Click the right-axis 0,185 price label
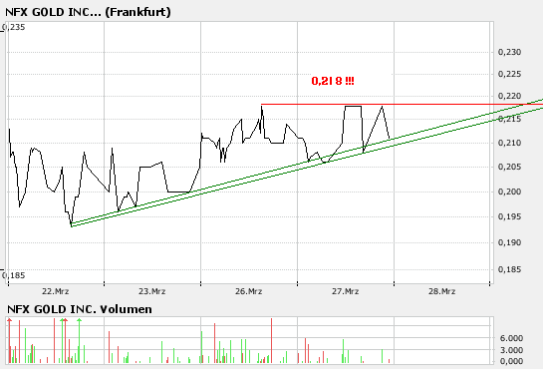The width and height of the screenshot is (543, 383). (509, 269)
